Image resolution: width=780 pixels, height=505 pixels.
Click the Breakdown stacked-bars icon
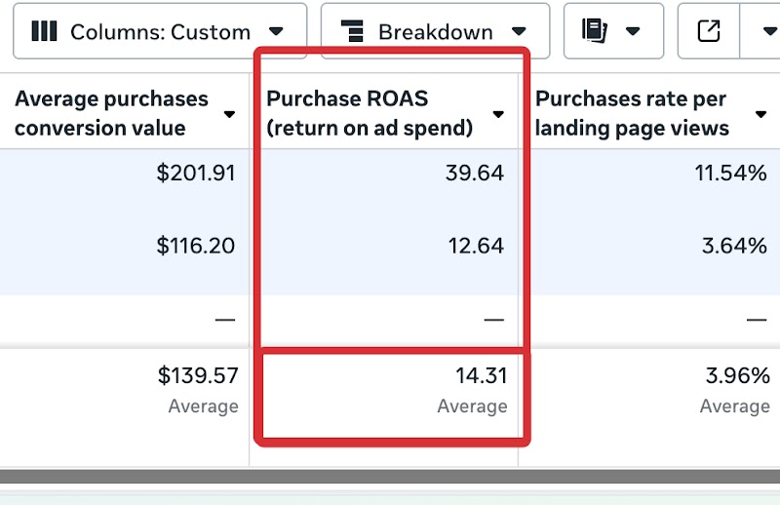[355, 31]
